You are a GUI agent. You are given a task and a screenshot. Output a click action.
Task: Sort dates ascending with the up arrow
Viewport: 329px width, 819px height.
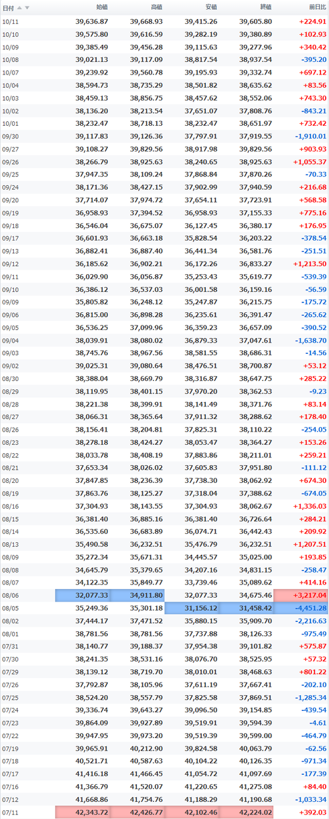point(20,8)
